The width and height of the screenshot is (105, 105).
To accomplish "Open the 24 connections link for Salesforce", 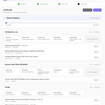I will [x=97, y=32].
